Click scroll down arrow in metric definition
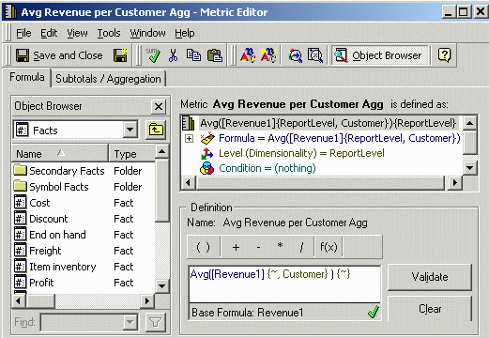The height and width of the screenshot is (338, 489). coord(470,168)
